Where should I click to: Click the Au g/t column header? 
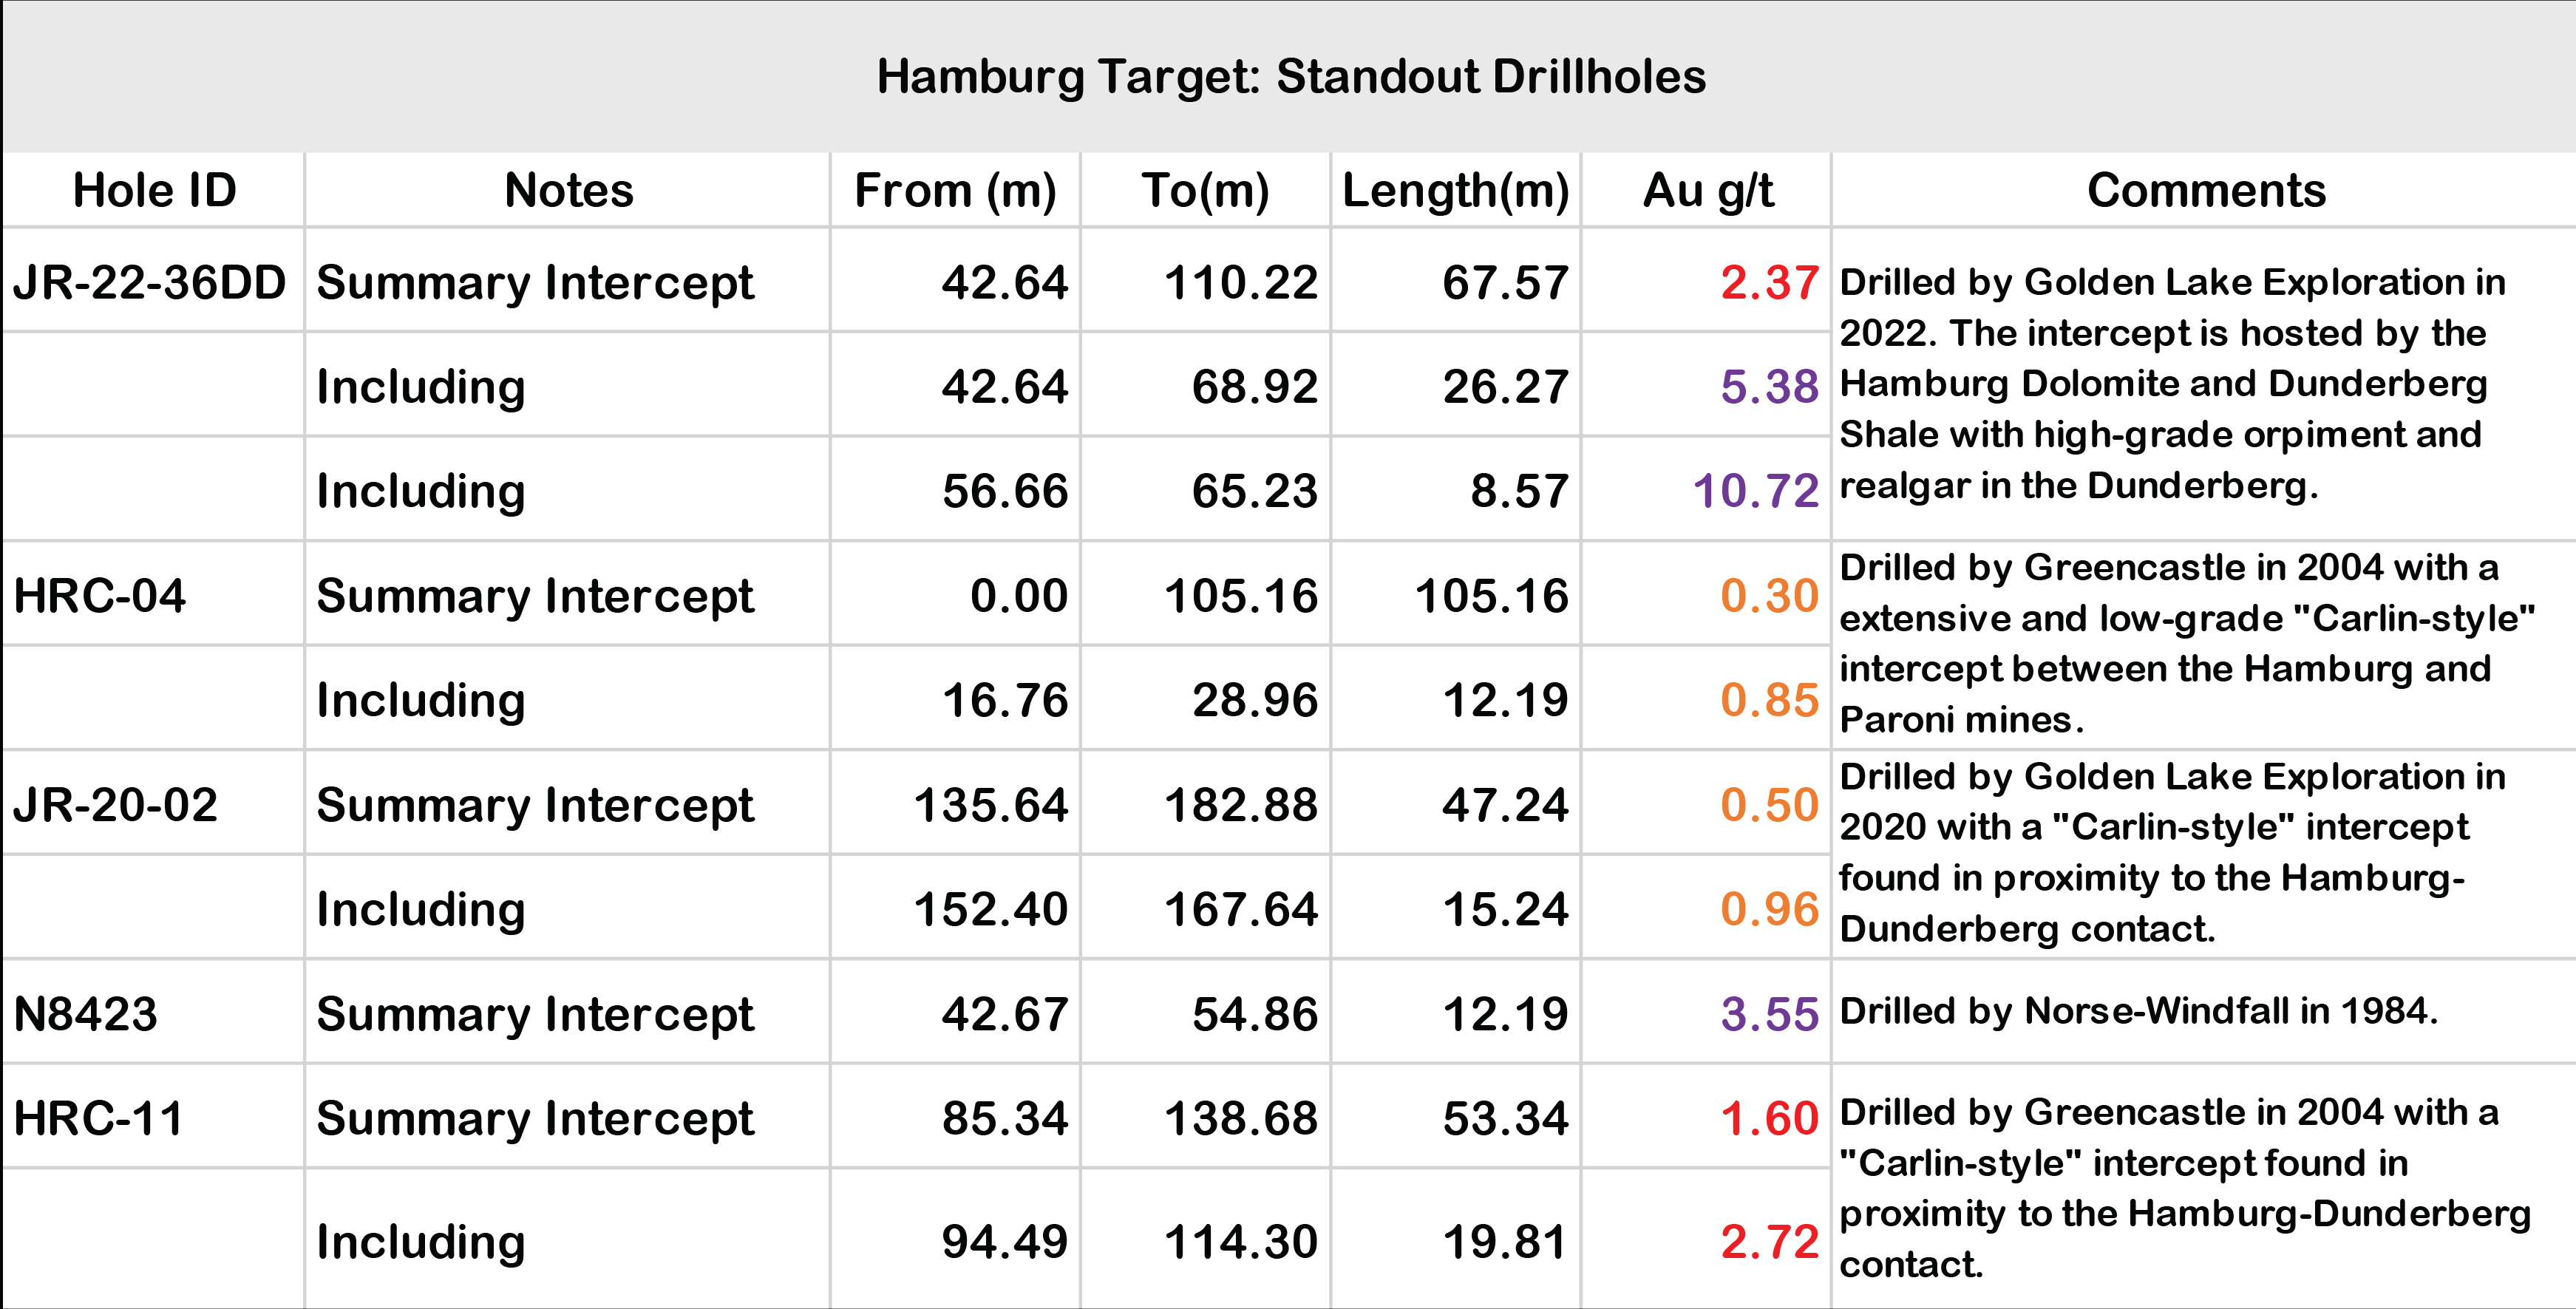pos(1706,190)
